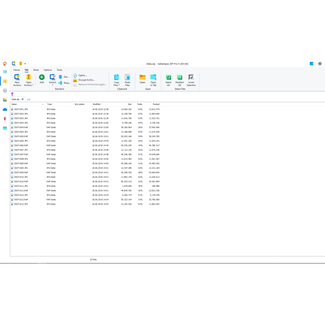Click Deselect All files button
Screen dimensions: 325x325
(x=179, y=77)
